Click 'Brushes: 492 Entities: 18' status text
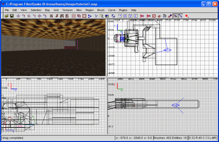The image size is (219, 142). [170, 138]
